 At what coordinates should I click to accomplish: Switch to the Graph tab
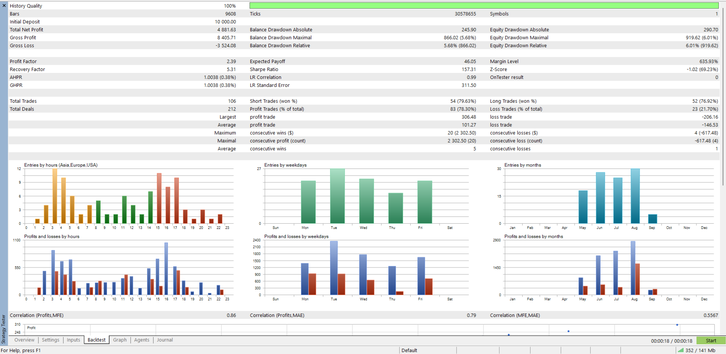[x=120, y=340]
